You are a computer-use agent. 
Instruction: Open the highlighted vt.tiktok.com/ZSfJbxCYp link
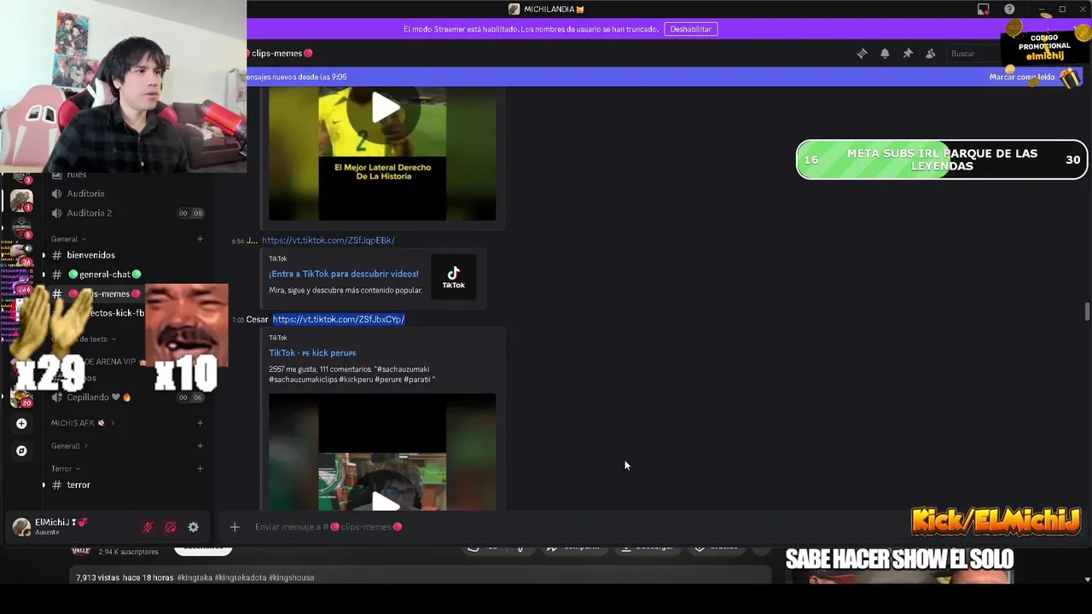(x=339, y=319)
